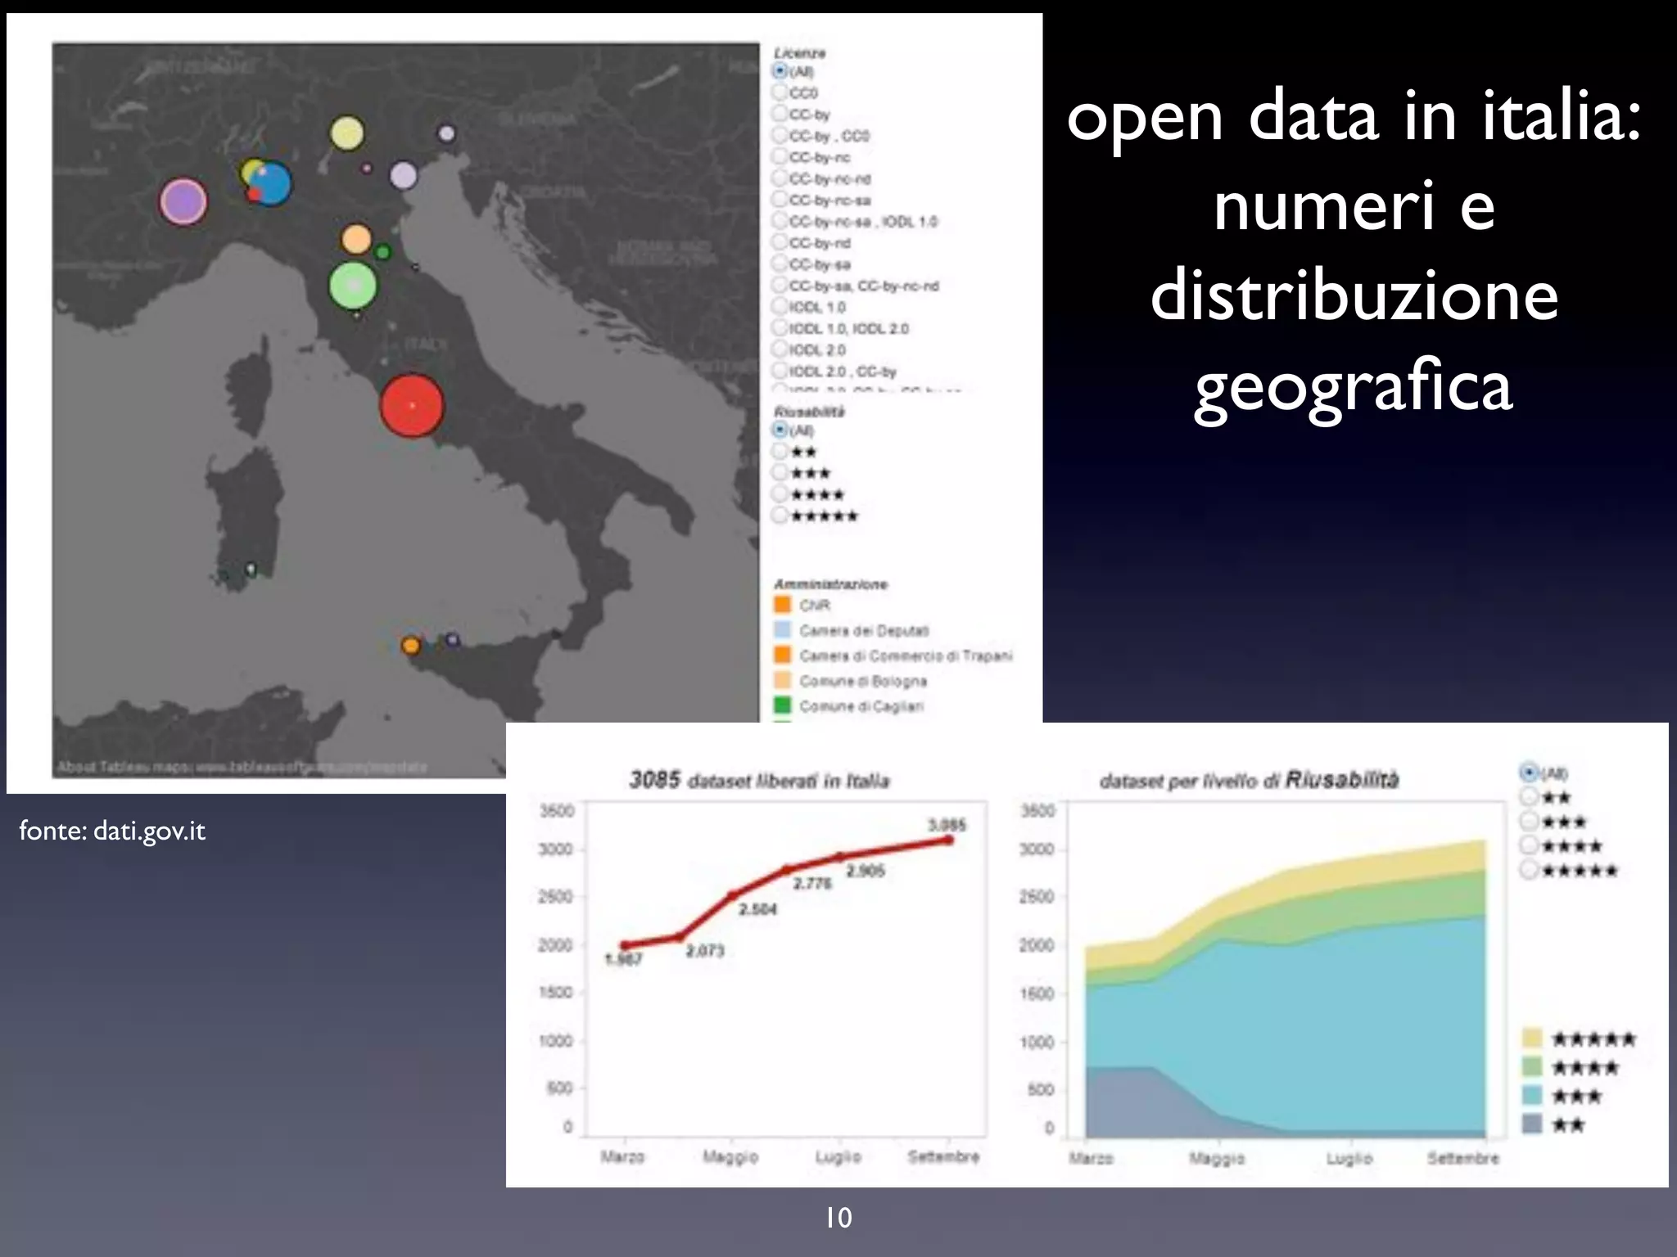Click 'Marzo' label under the area chart
The height and width of the screenshot is (1257, 1677).
1091,1158
